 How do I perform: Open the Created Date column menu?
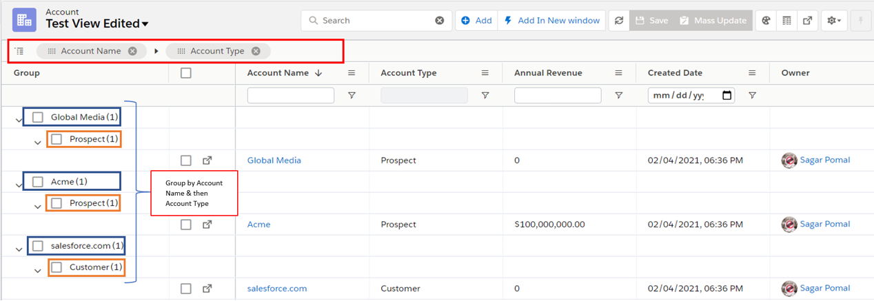click(752, 73)
